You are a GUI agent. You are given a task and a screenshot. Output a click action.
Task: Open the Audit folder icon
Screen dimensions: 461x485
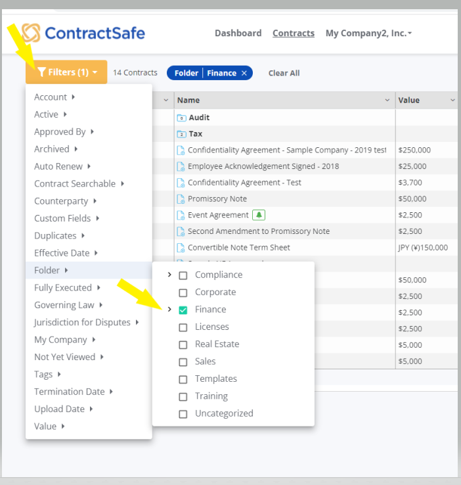point(181,118)
